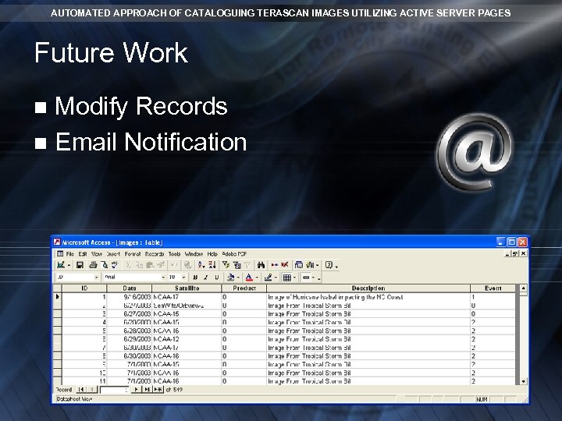Click the Save floppy disk icon
The width and height of the screenshot is (562, 421).
click(x=80, y=265)
